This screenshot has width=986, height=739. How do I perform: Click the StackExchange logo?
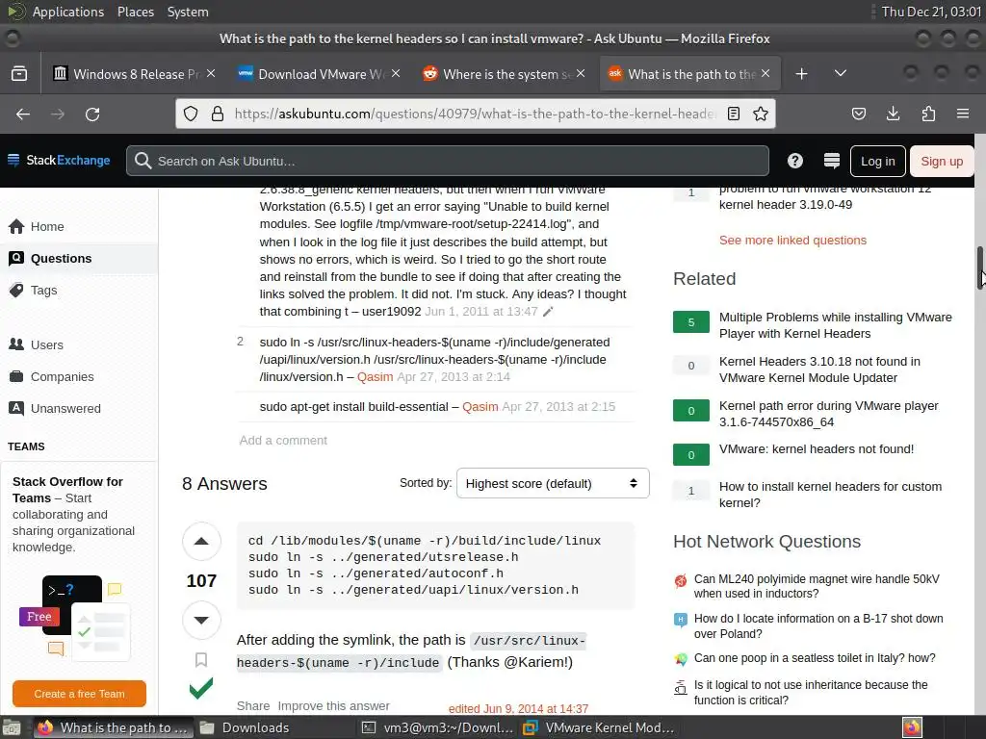(x=59, y=161)
